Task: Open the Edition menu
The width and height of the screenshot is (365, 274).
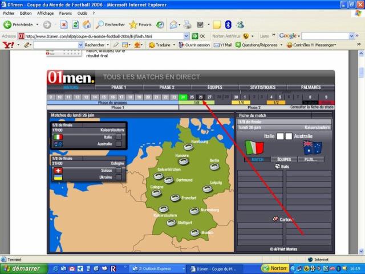Action: pyautogui.click(x=26, y=13)
